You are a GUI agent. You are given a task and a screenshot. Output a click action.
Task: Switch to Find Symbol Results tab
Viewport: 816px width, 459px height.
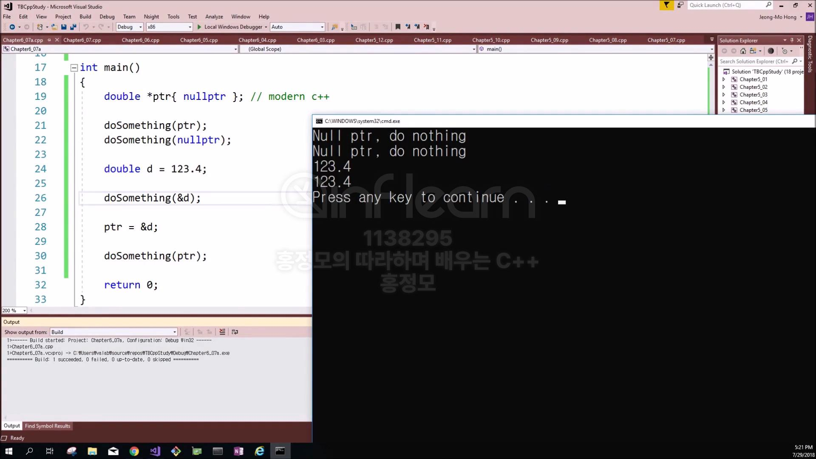[x=47, y=426]
